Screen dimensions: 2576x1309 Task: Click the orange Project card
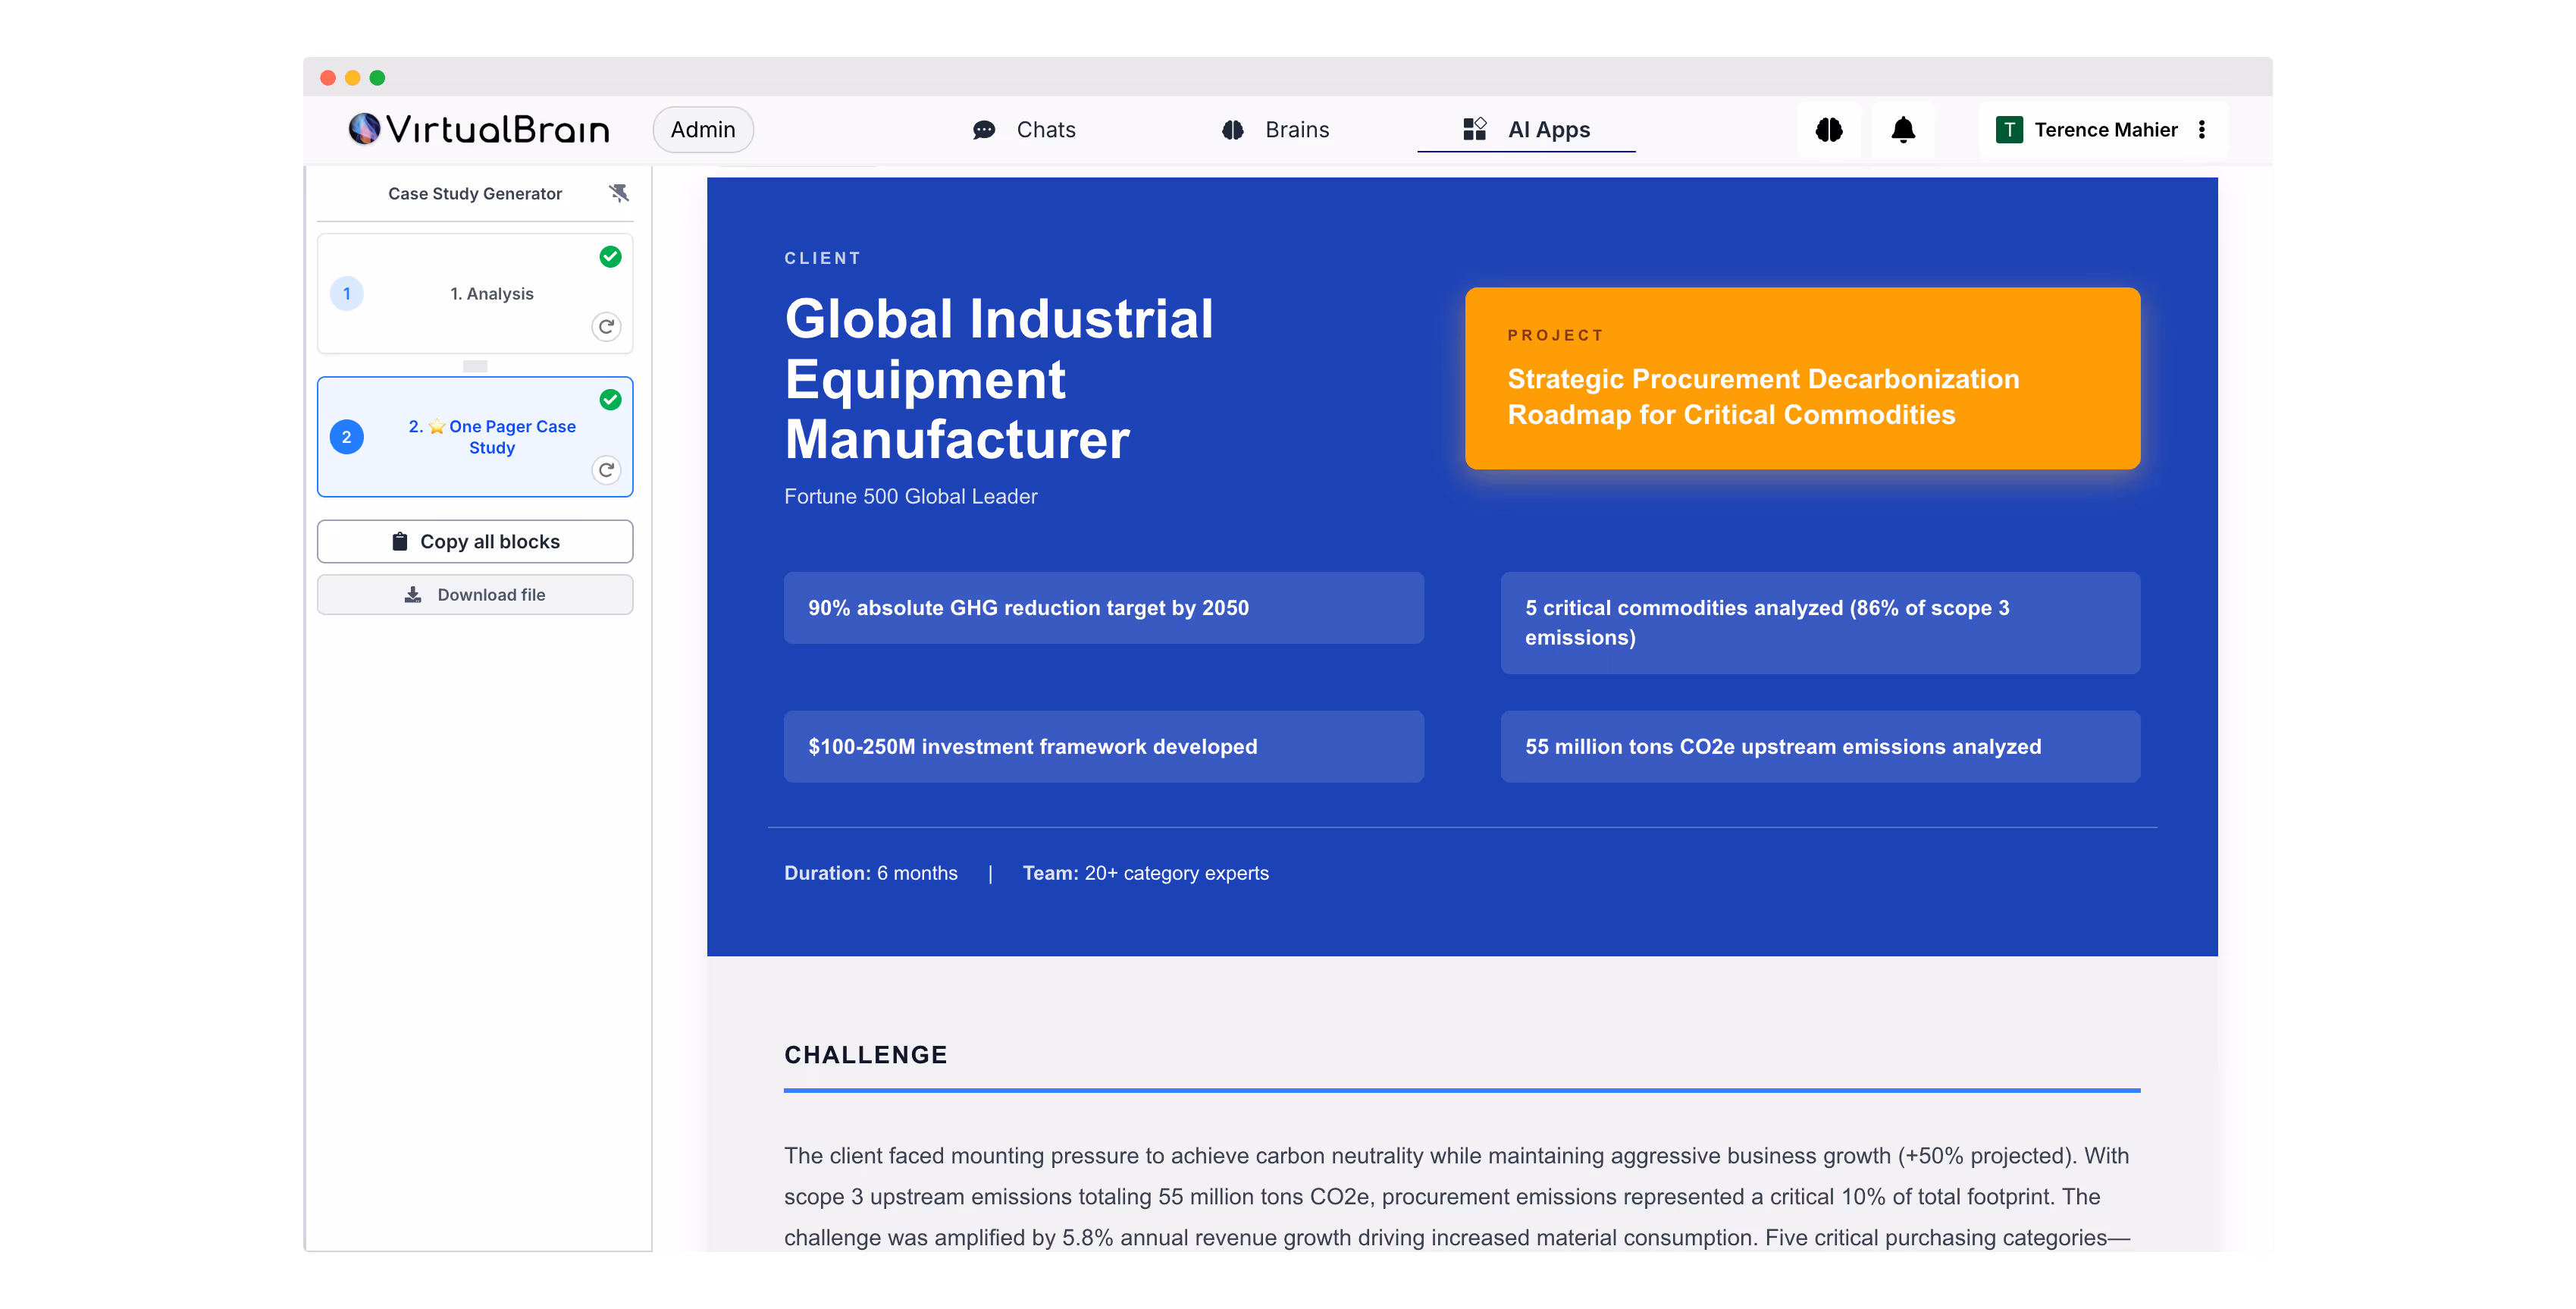coord(1802,378)
